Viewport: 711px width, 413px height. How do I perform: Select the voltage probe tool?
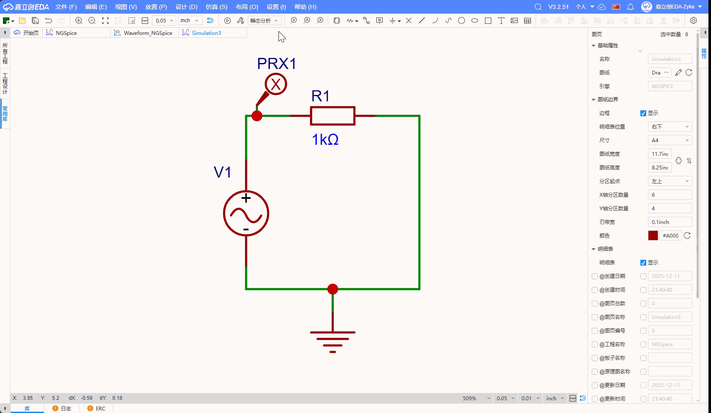[x=293, y=20]
